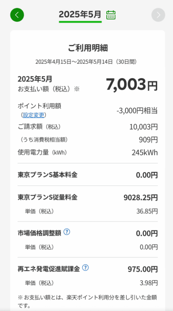Select the 東京プランS従量料金 row
This screenshot has width=173, height=311.
88,197
